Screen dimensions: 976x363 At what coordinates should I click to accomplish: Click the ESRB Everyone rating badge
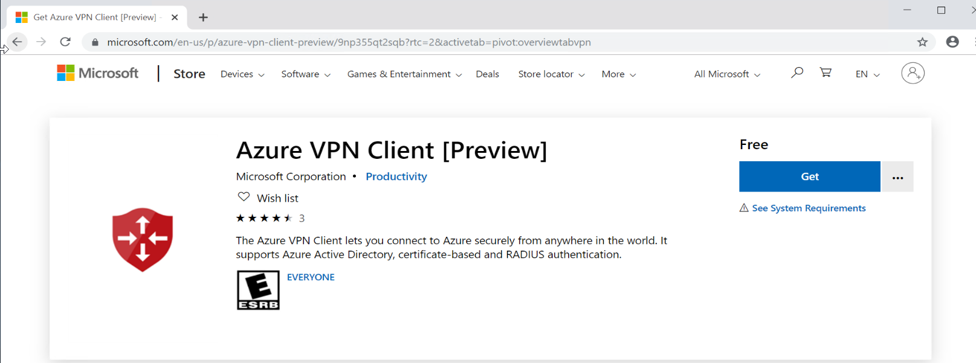(258, 290)
